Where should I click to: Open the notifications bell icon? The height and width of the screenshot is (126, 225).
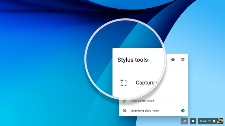193,121
